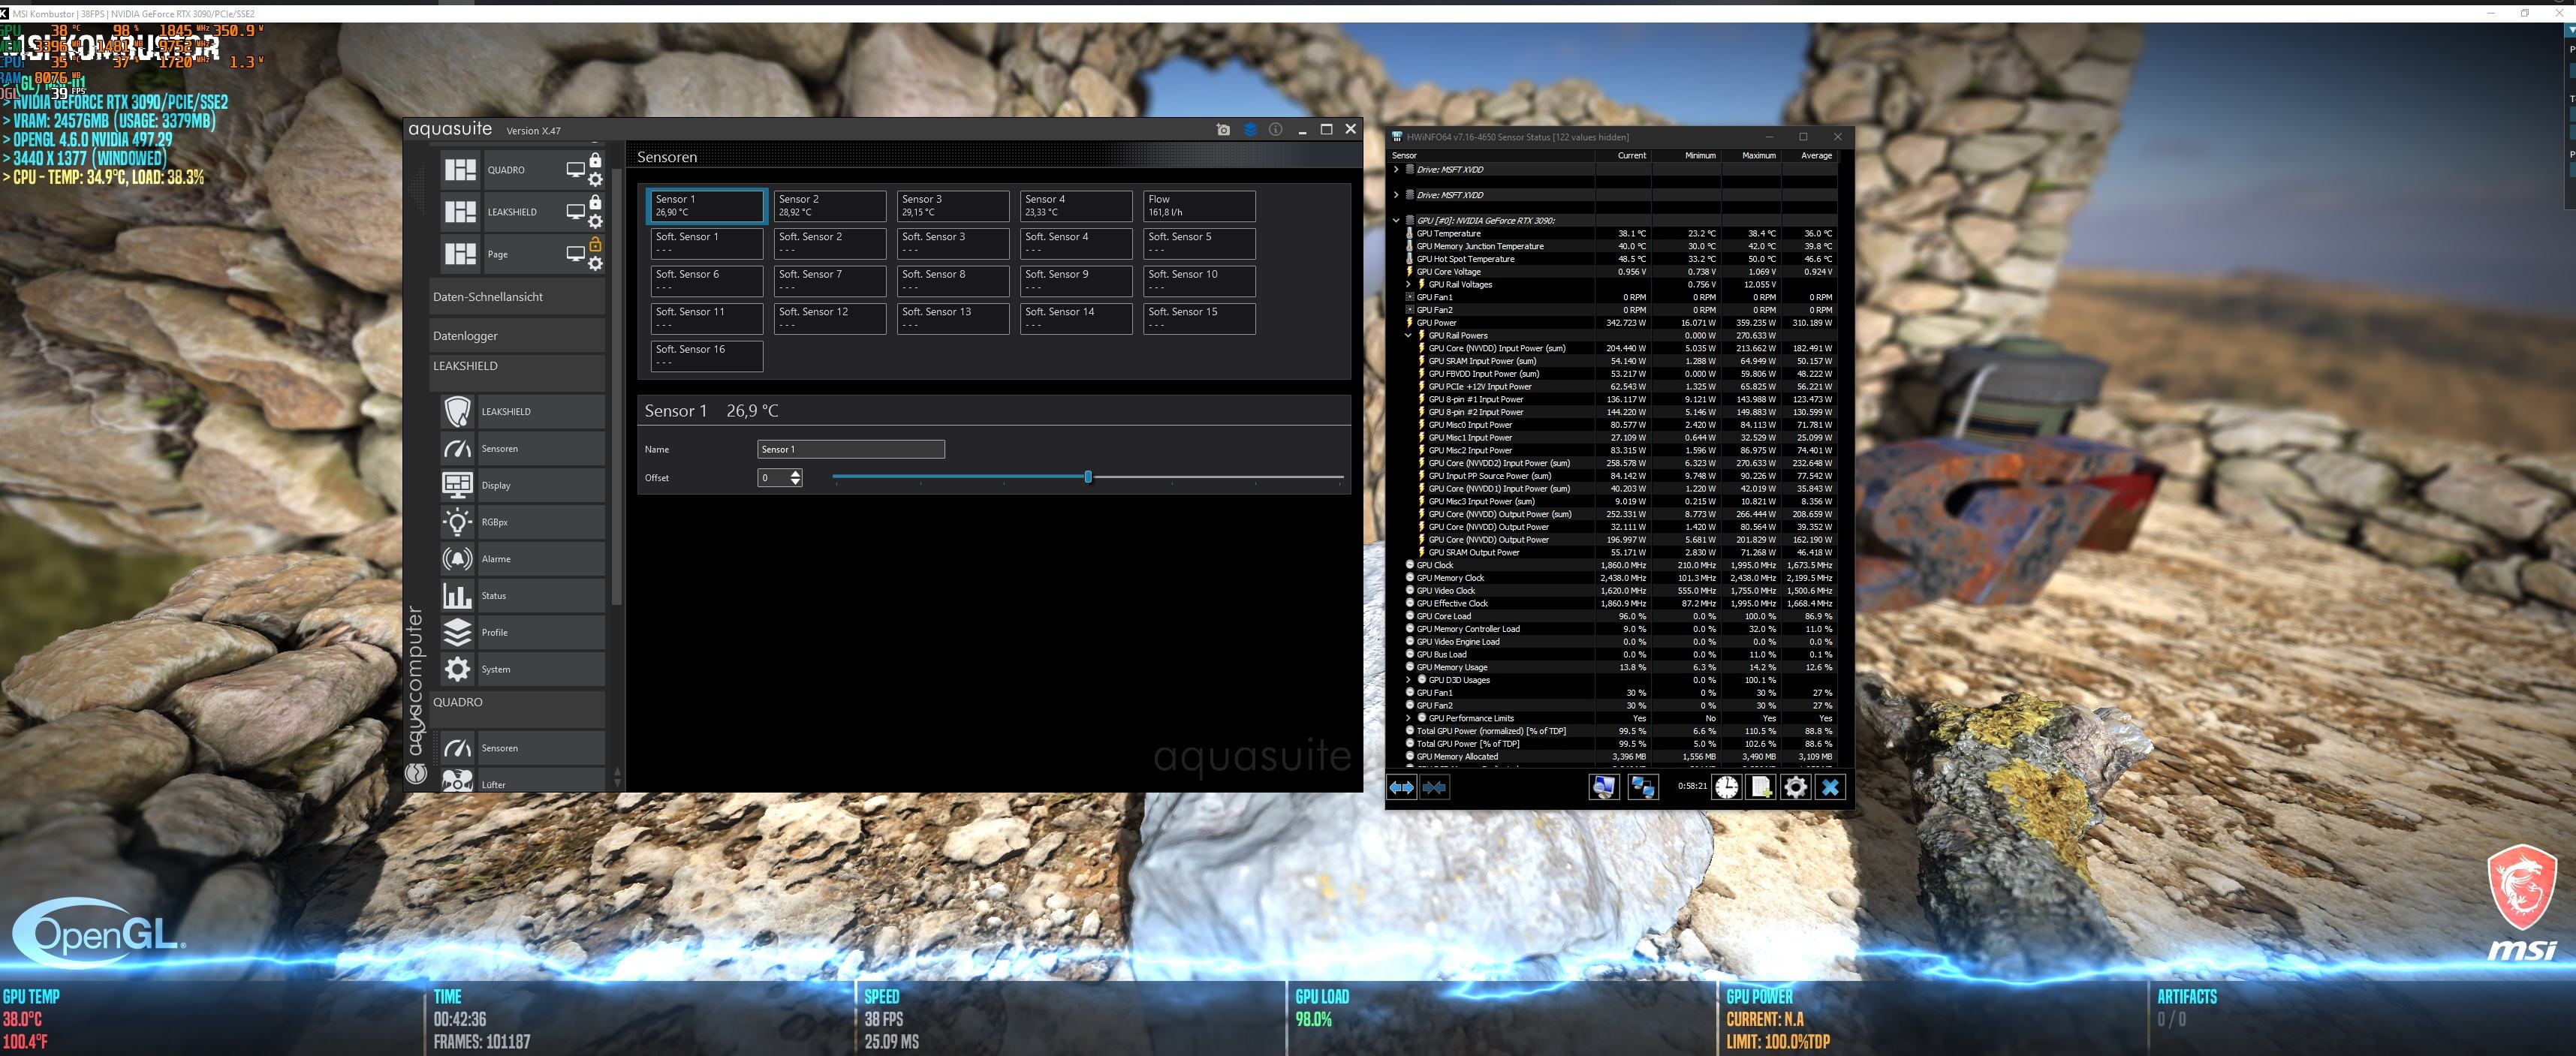
Task: Open the aquasuite info icon
Action: click(1276, 130)
